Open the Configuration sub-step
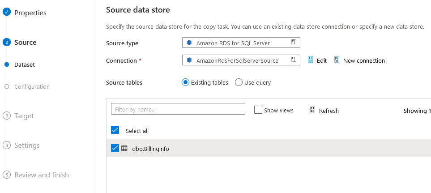This screenshot has width=431, height=193. (32, 86)
